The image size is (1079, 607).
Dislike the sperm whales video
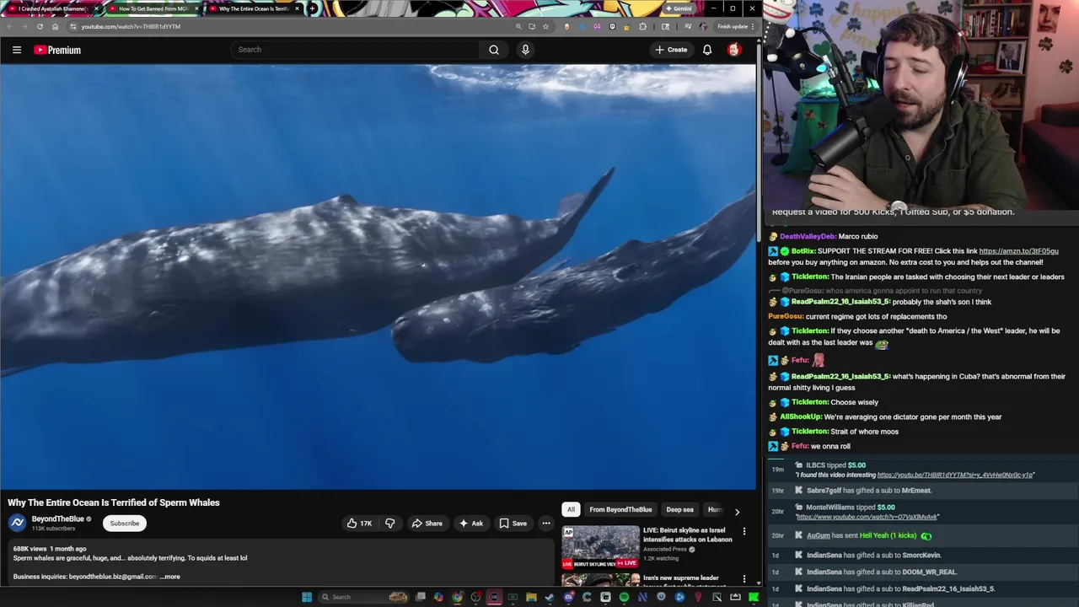pyautogui.click(x=389, y=524)
